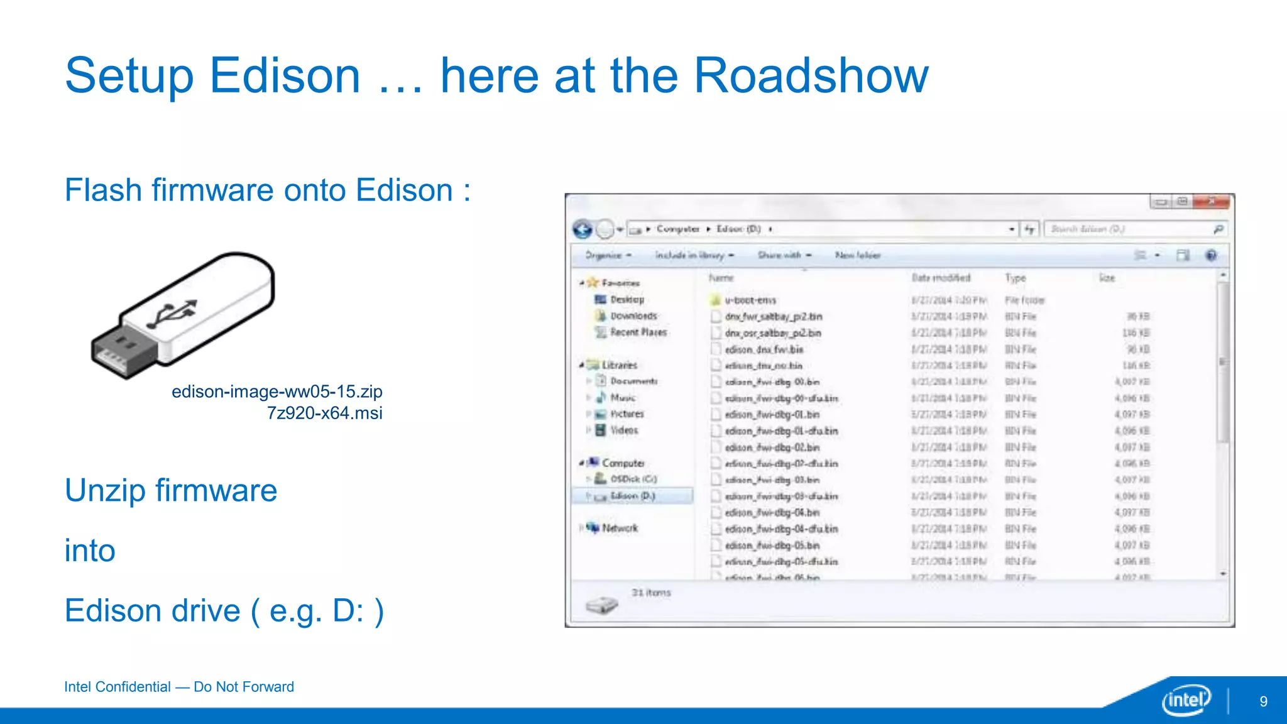Click the USB flash drive image on the slide
Image resolution: width=1287 pixels, height=724 pixels.
coord(183,315)
